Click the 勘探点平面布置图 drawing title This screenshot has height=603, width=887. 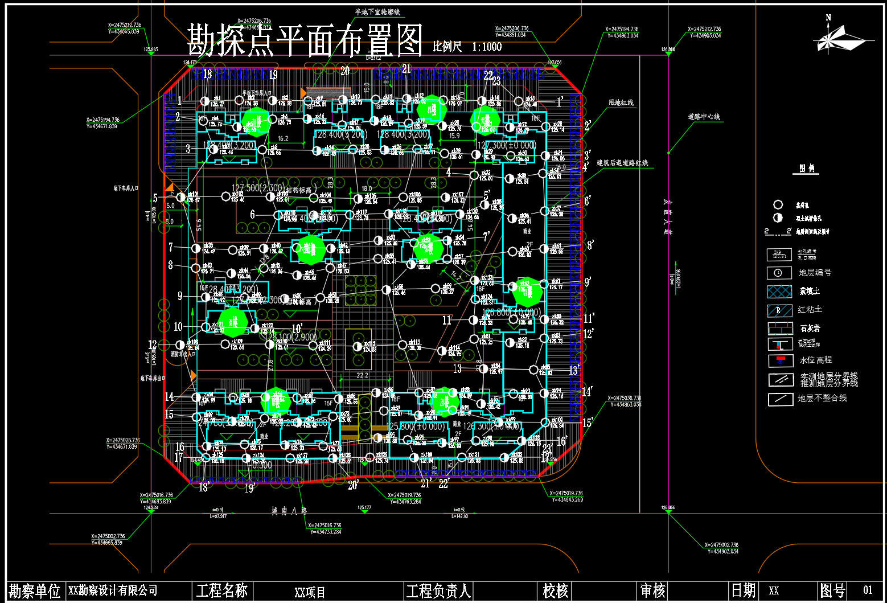(x=305, y=40)
